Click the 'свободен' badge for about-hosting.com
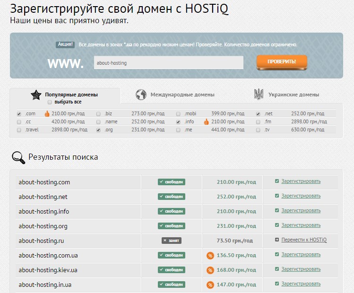Viewport: 354px width, 293px height. (x=172, y=182)
